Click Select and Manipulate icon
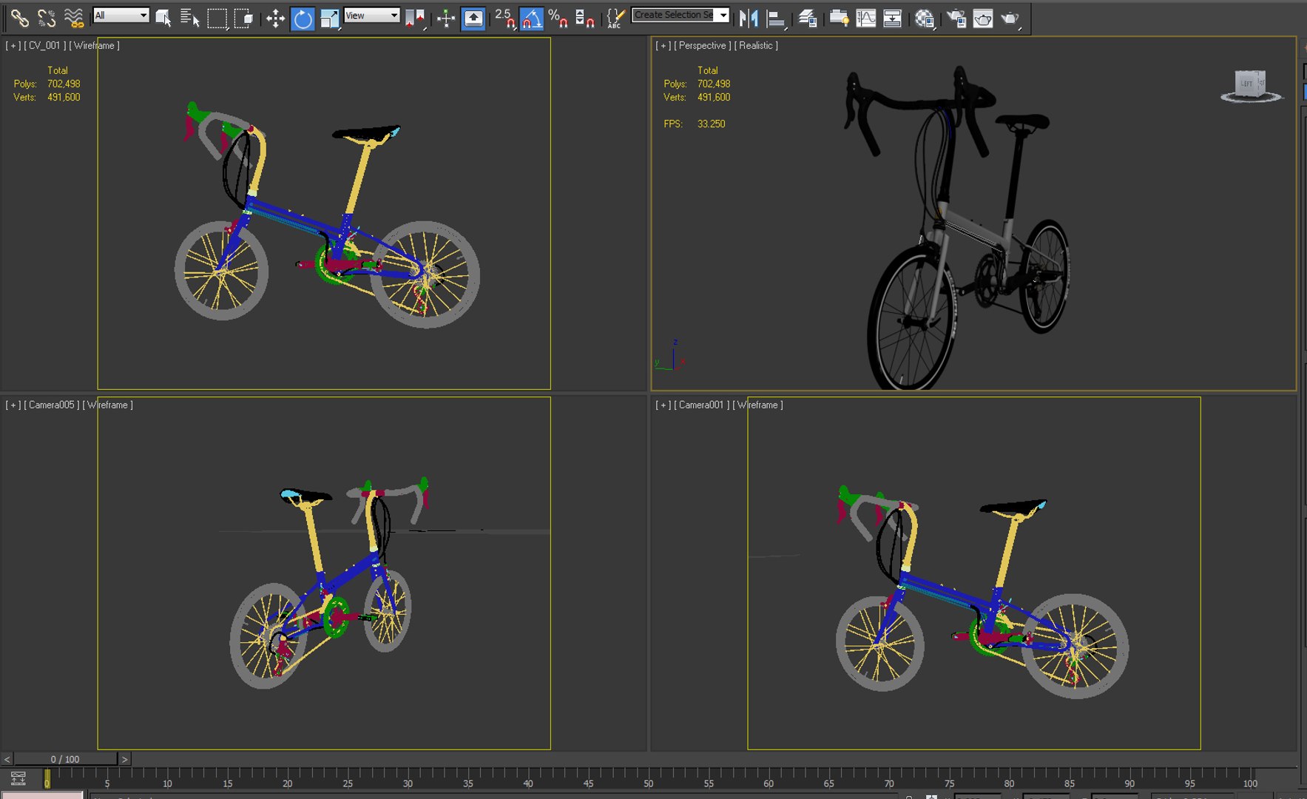Image resolution: width=1307 pixels, height=799 pixels. [x=446, y=18]
